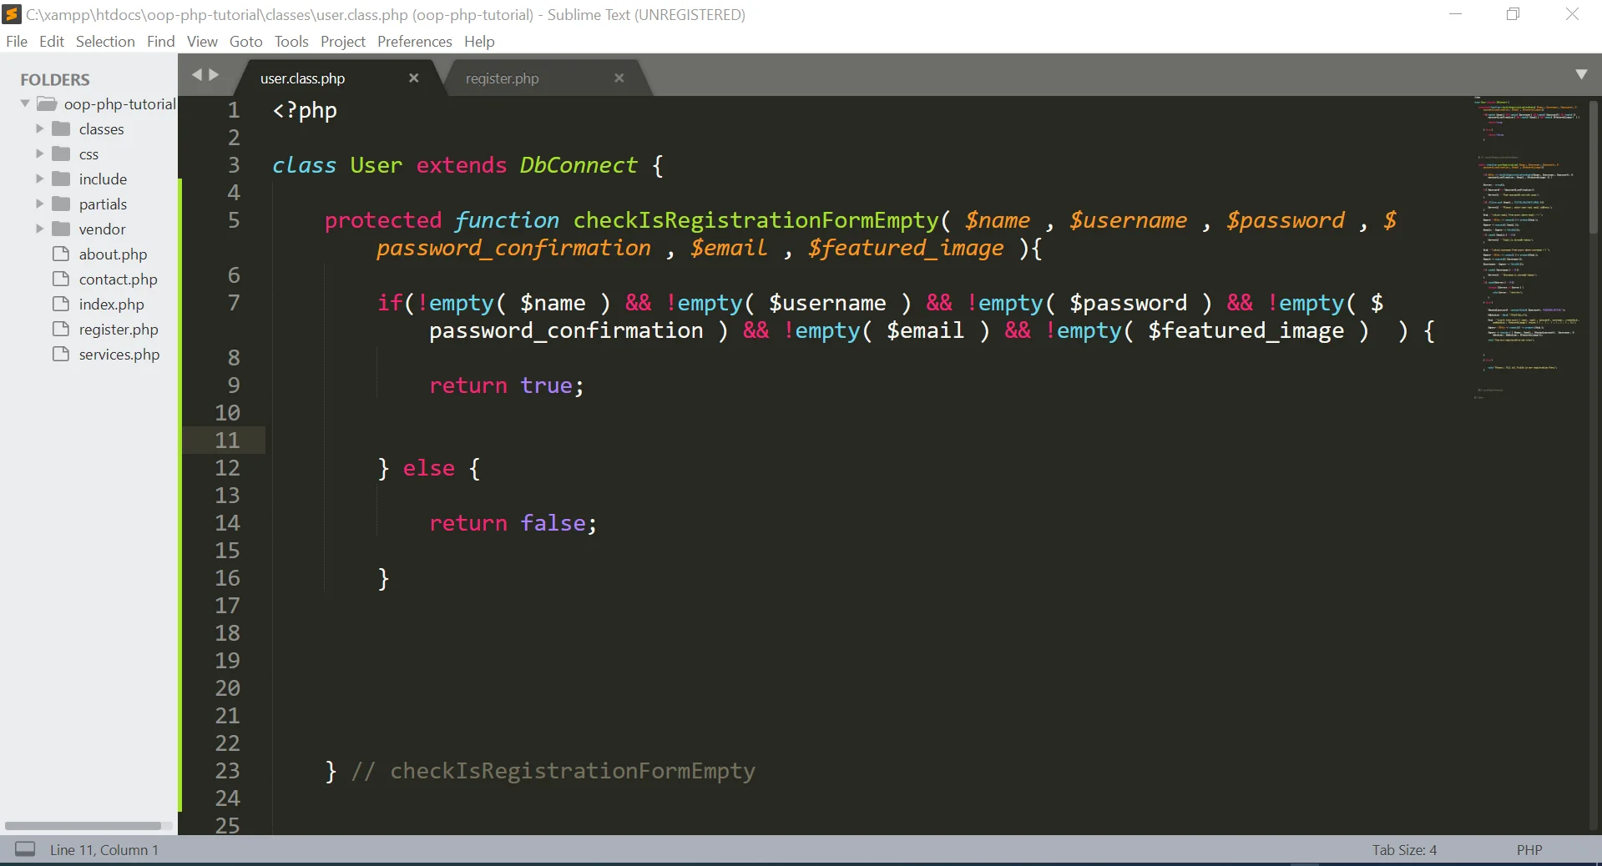Expand the classes folder arrow
Screen dimensions: 1602x866
pyautogui.click(x=39, y=128)
